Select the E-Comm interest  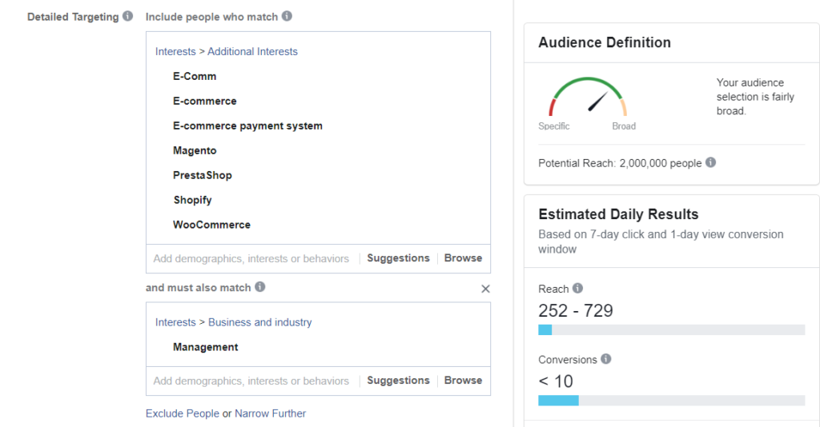tap(195, 76)
